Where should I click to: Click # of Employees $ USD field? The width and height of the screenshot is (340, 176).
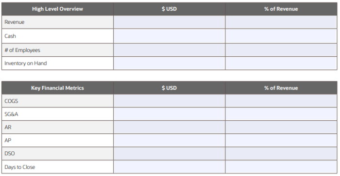pyautogui.click(x=169, y=50)
